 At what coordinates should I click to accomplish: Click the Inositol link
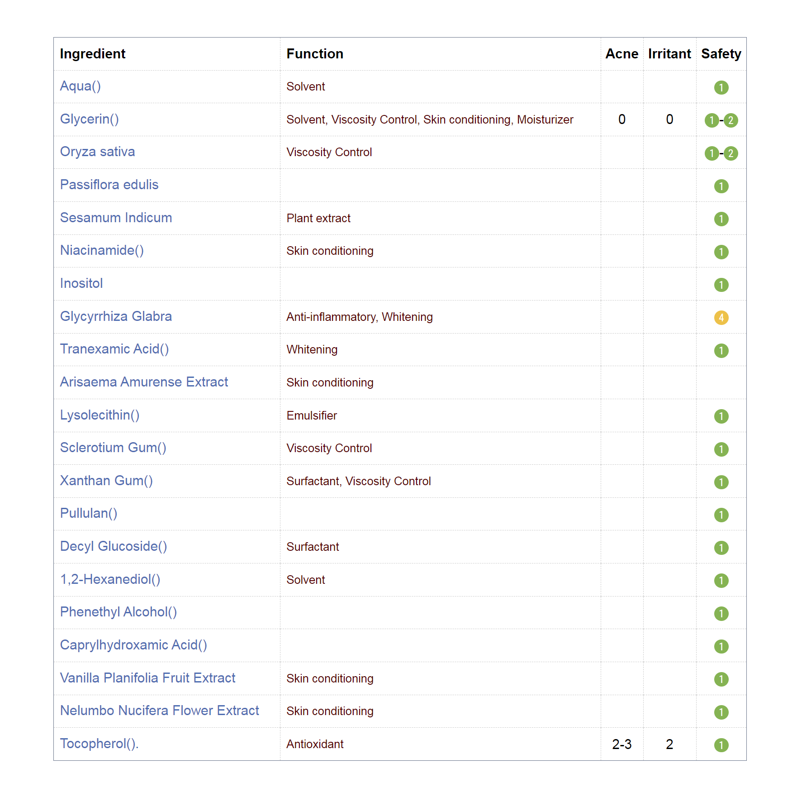pos(81,283)
